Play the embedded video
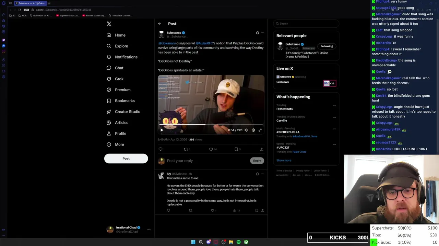 (x=162, y=130)
